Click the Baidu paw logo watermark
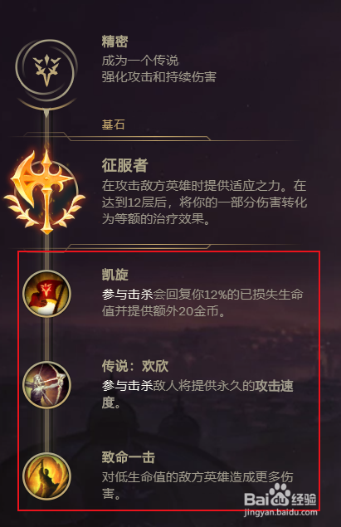341x527 pixels. tap(280, 495)
